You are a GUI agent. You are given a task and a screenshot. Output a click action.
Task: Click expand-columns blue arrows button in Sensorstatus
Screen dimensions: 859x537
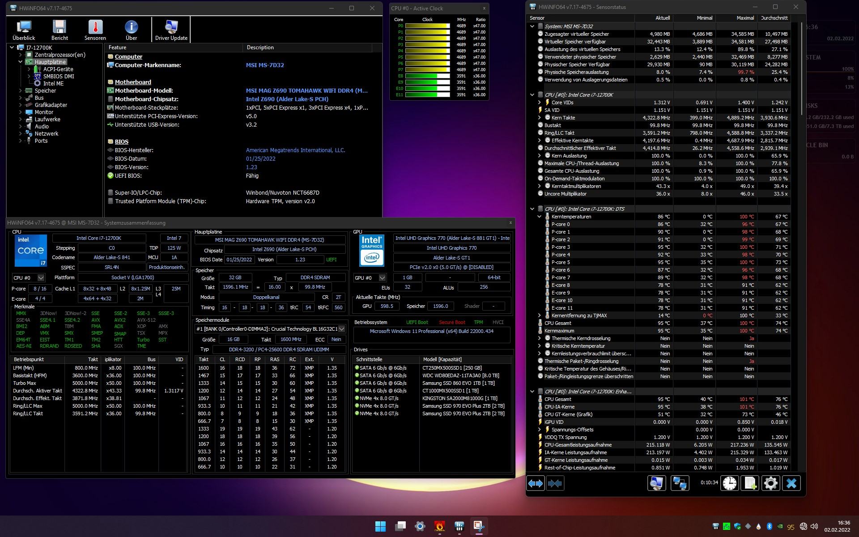536,483
